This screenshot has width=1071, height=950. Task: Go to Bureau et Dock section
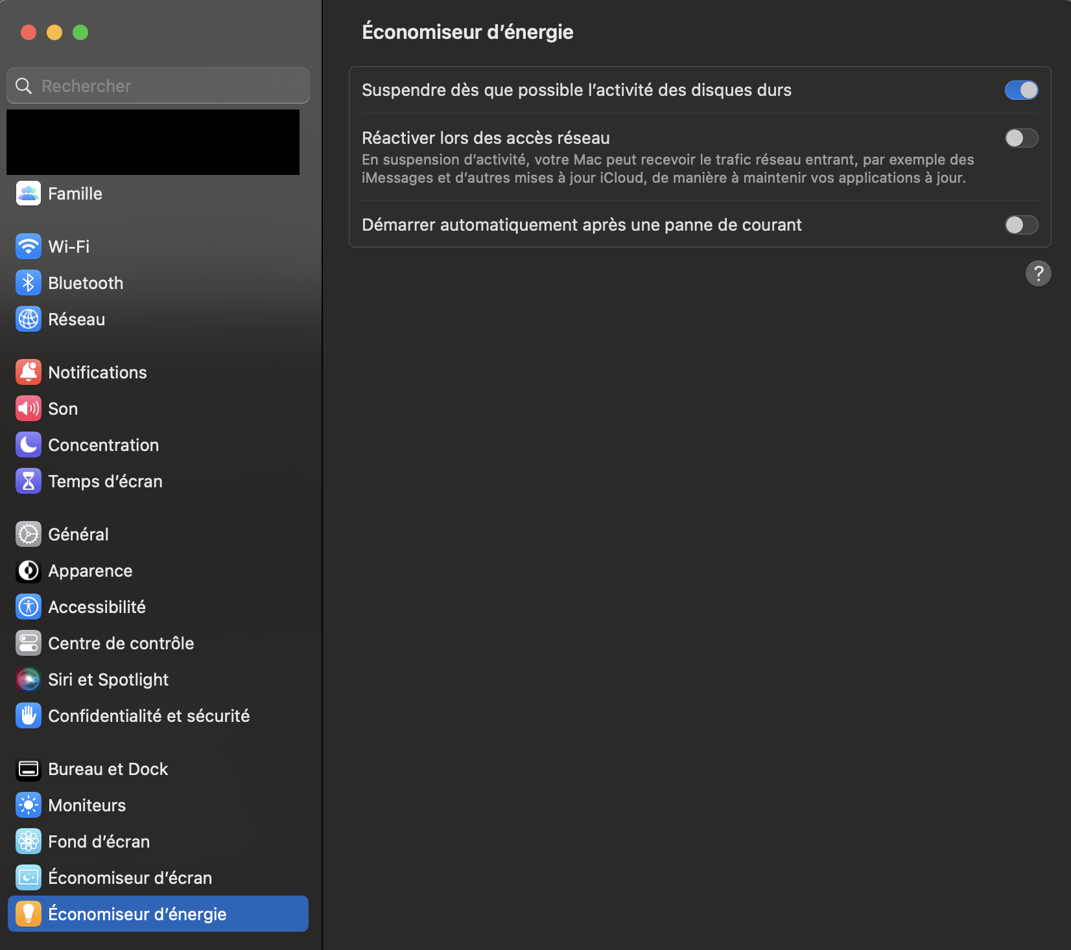click(108, 769)
